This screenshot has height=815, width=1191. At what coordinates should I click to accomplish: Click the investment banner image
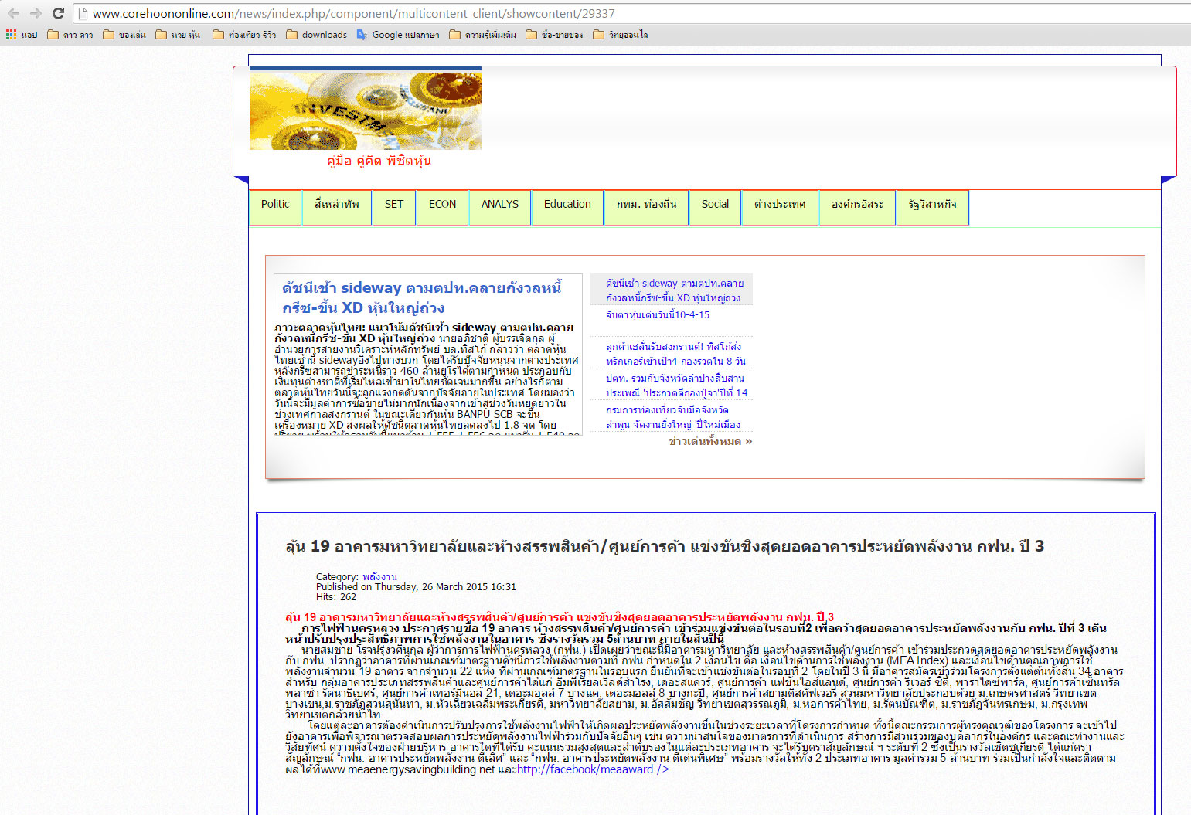click(x=365, y=110)
